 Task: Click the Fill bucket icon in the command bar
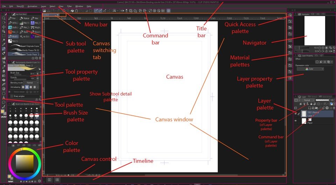click(x=72, y=11)
